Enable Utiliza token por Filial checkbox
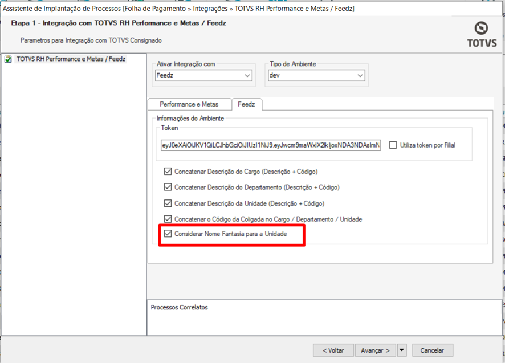This screenshot has height=363, width=505. [x=393, y=145]
